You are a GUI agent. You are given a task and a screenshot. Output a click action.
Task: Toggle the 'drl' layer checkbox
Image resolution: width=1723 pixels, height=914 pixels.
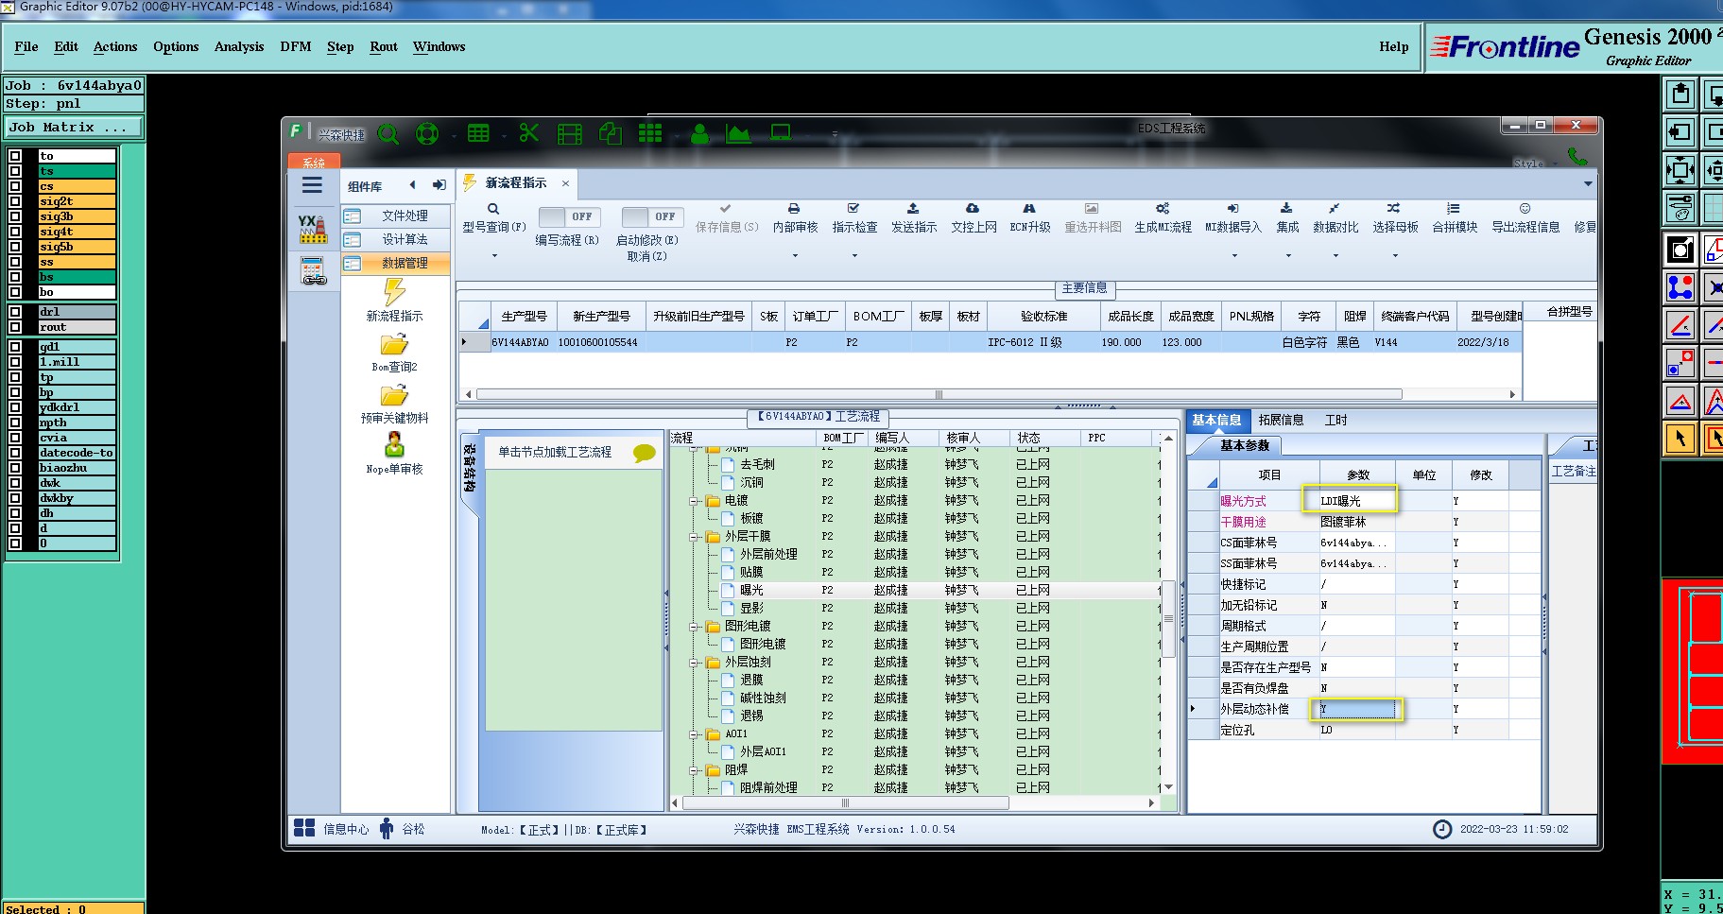click(x=15, y=312)
